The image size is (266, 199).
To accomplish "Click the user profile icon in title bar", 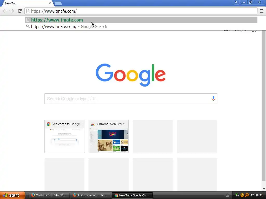I will point(236,2).
